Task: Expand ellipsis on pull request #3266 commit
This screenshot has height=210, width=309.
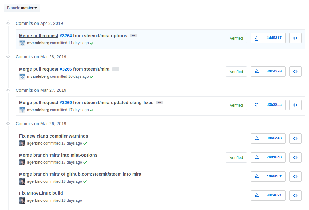Action: (116, 69)
